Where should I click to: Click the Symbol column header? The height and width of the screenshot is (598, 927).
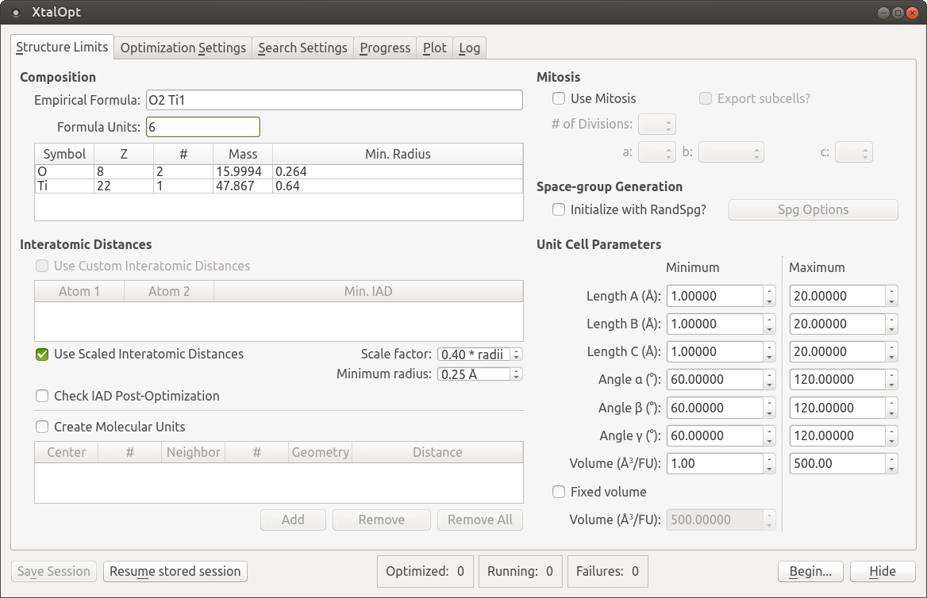pos(64,154)
